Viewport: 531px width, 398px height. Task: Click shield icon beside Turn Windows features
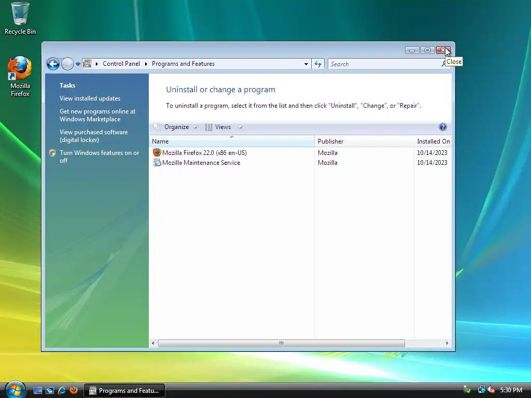[52, 153]
